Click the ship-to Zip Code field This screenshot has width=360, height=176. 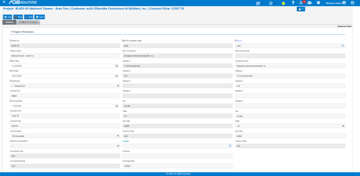[x=290, y=136]
